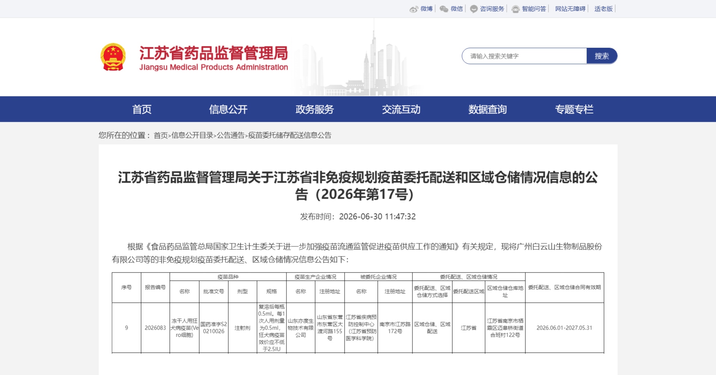Open the 微信 link

click(x=456, y=9)
